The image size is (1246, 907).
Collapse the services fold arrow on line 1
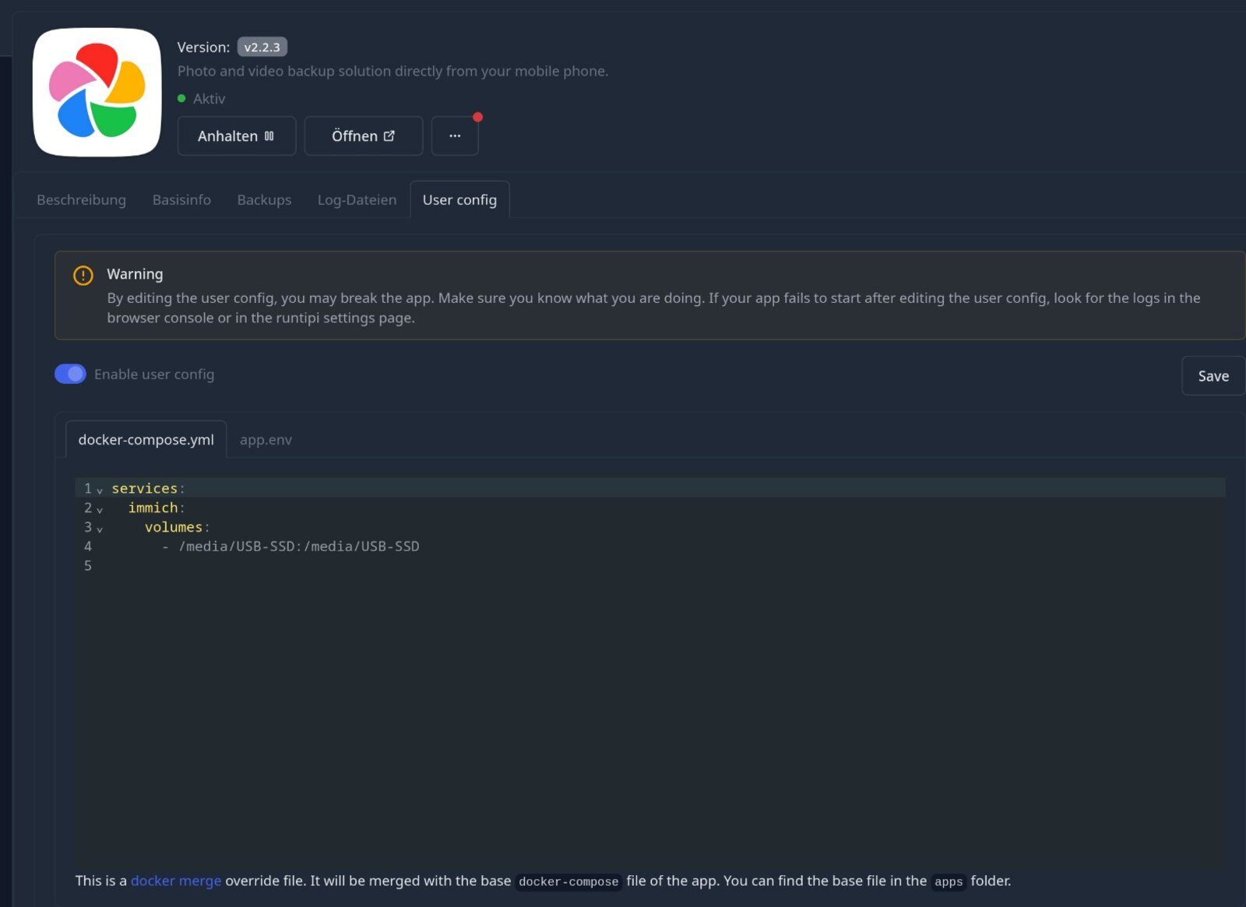pos(100,490)
